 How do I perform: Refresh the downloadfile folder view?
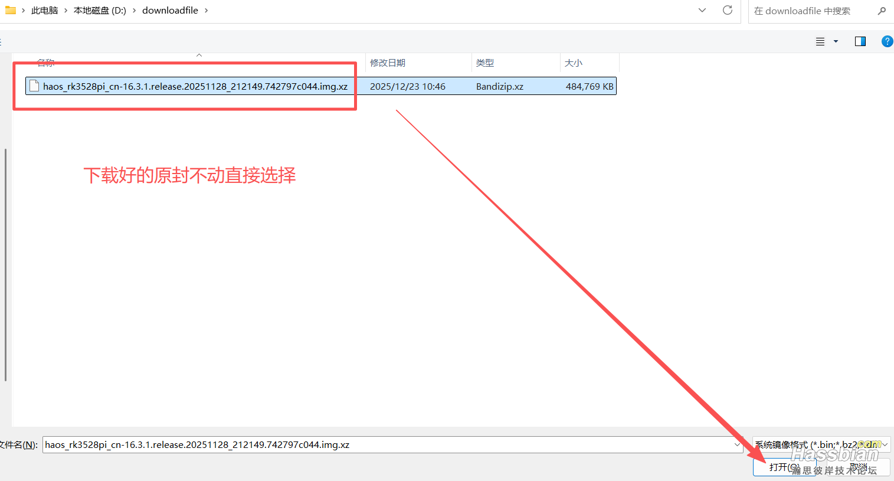tap(727, 10)
